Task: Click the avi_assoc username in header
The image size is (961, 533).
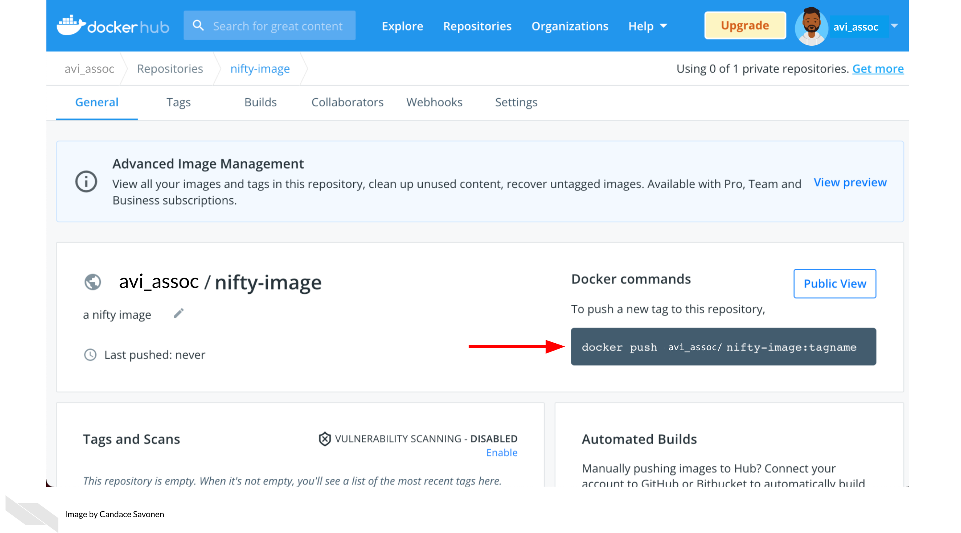Action: [x=856, y=27]
